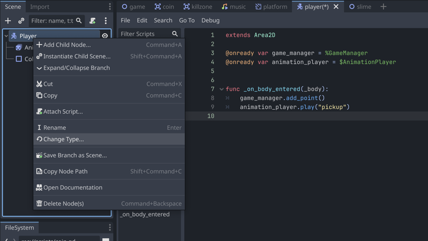This screenshot has width=428, height=241.
Task: Click the Player node icon in scene tree
Action: point(14,36)
